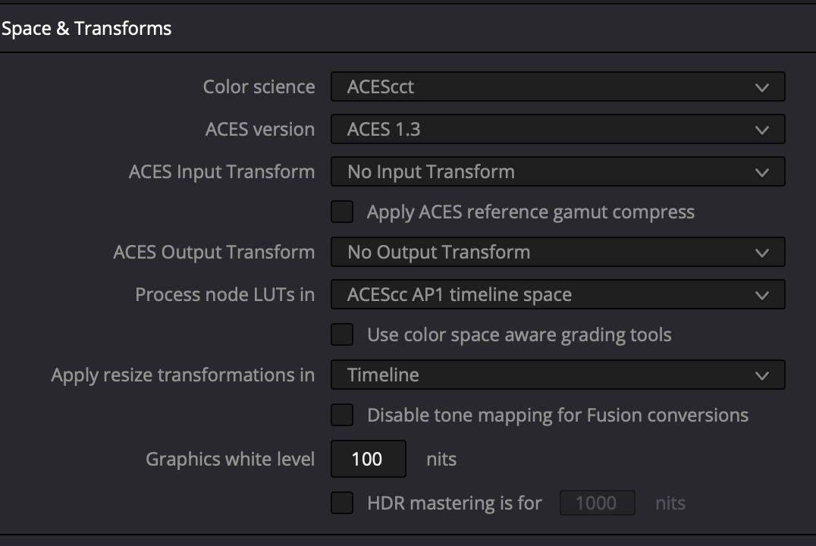816x546 pixels.
Task: Click the chevron beside ACEScc AP1 timeline space
Action: pyautogui.click(x=762, y=296)
